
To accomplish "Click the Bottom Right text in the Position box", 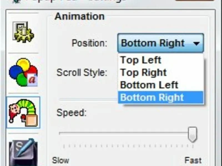I will pos(153,43).
